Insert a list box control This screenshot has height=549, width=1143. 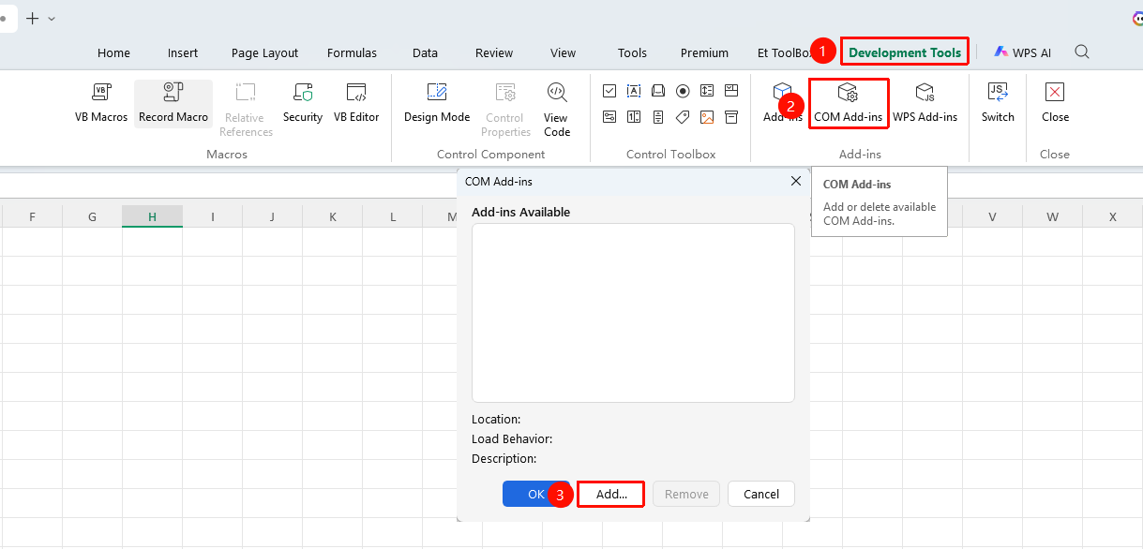[707, 91]
